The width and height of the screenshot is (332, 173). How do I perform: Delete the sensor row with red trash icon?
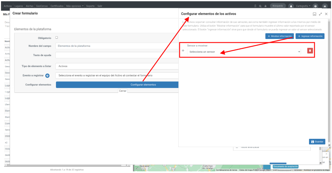point(310,51)
